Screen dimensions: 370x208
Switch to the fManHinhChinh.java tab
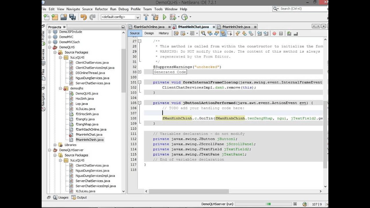pyautogui.click(x=236, y=27)
